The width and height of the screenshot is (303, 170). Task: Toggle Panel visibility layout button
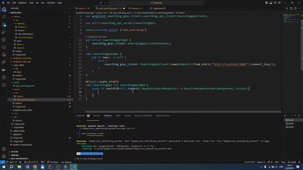tap(271, 3)
